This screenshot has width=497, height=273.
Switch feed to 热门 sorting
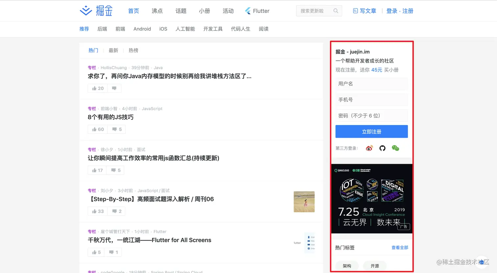[93, 50]
